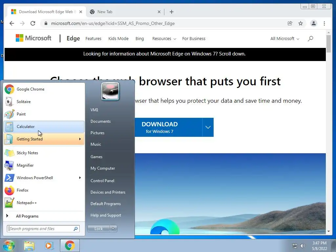Switch to the New Tab tab
Viewport: 336px width, 252px height.
pyautogui.click(x=125, y=12)
